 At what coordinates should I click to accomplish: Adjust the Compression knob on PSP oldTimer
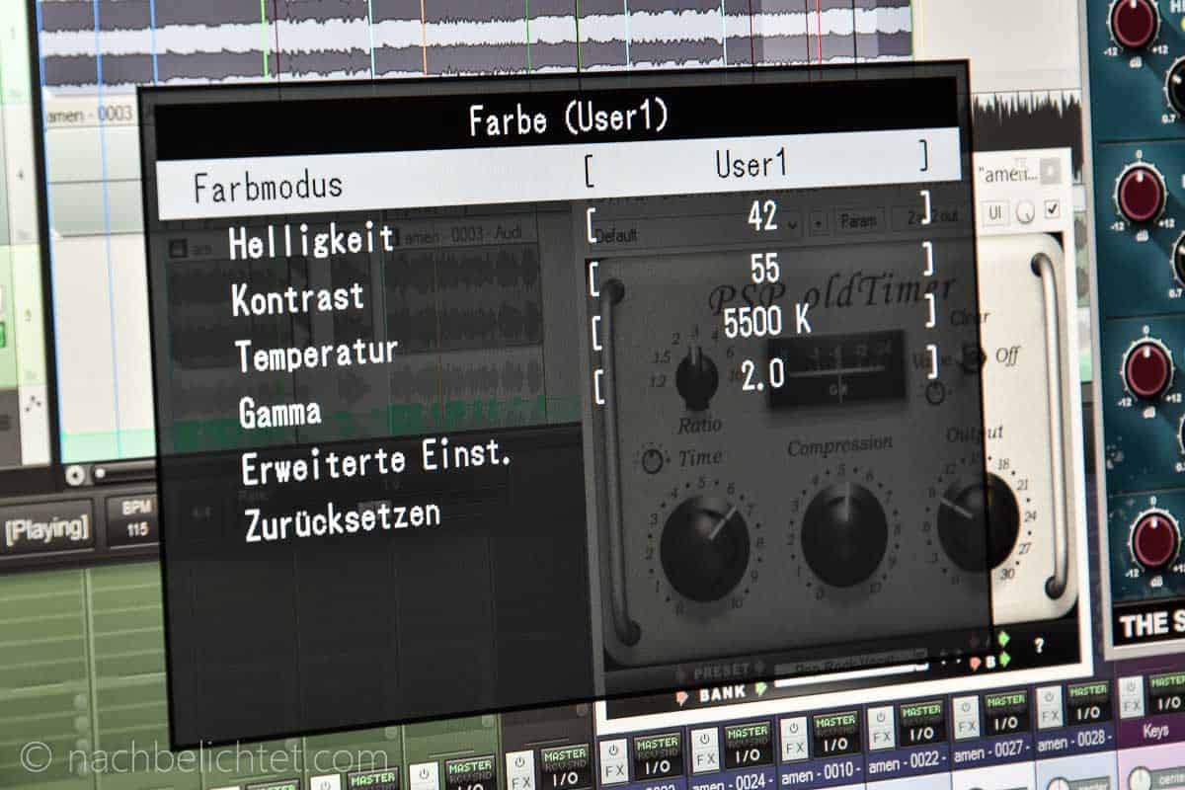pyautogui.click(x=843, y=533)
